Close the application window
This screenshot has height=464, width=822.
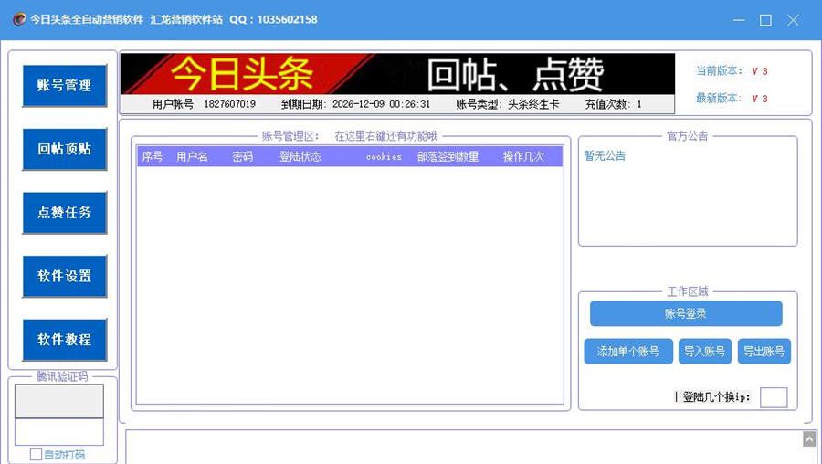point(793,20)
